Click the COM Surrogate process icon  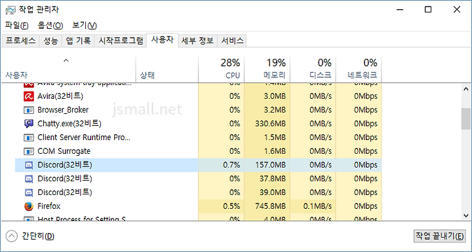coord(29,151)
